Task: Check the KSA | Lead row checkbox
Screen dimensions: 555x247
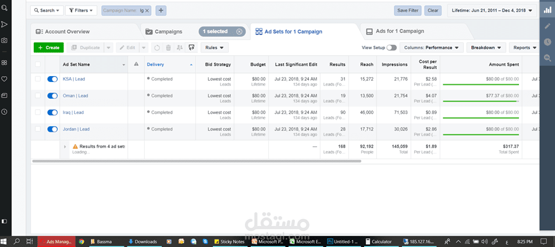Action: 38,79
